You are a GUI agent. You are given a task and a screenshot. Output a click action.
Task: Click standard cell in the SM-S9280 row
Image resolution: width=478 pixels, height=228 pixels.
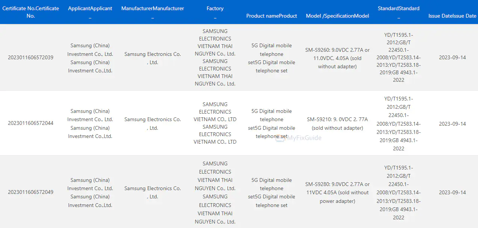tap(399, 192)
